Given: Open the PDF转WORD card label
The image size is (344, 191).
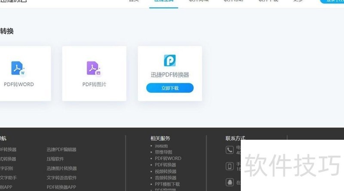Looking at the screenshot, I should coord(18,84).
